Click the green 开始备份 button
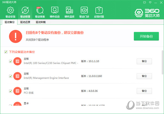This screenshot has height=114, width=164. click(146, 36)
